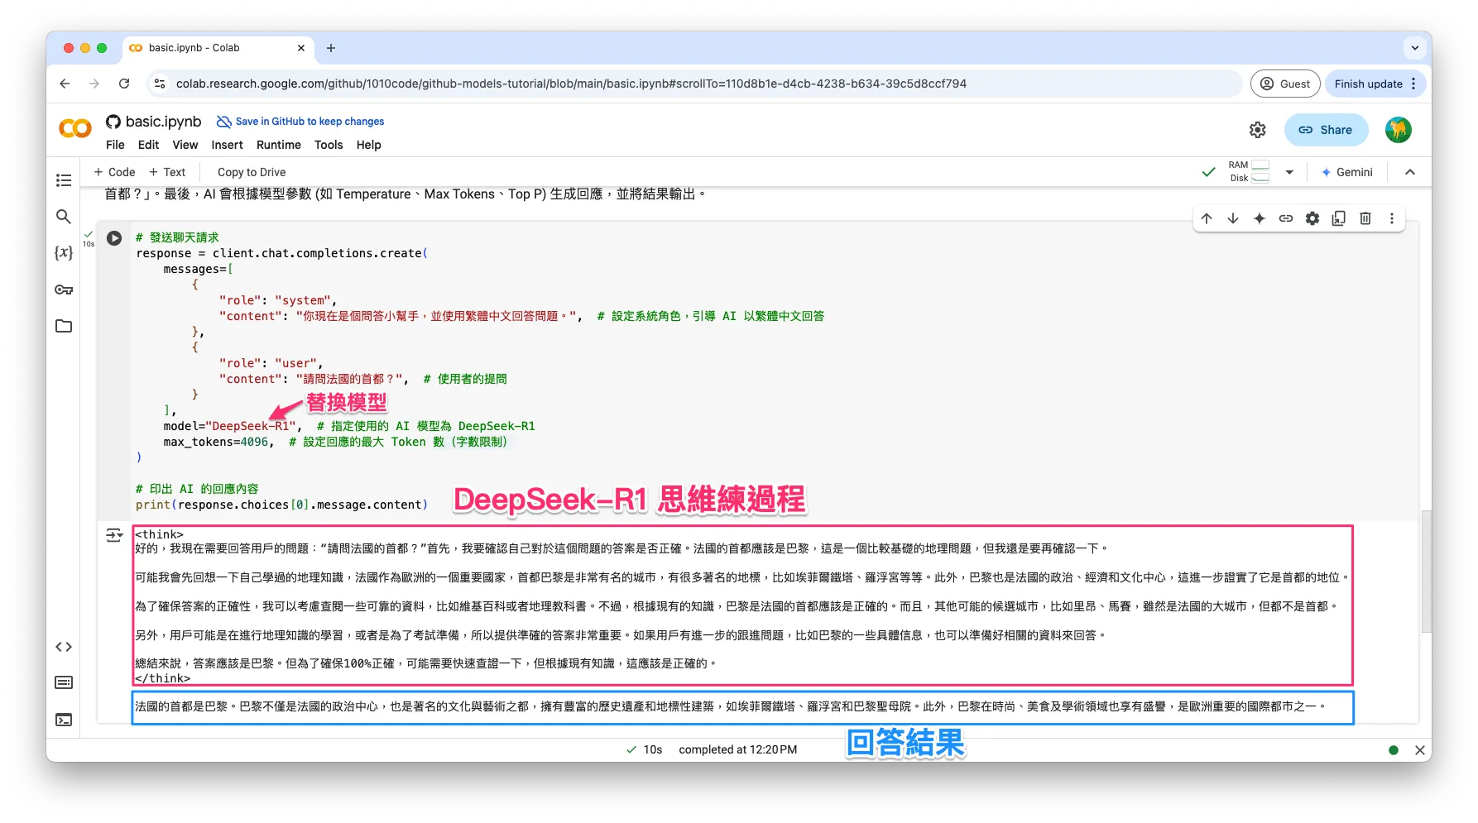Open the Insert menu
Image resolution: width=1478 pixels, height=823 pixels.
pos(227,145)
